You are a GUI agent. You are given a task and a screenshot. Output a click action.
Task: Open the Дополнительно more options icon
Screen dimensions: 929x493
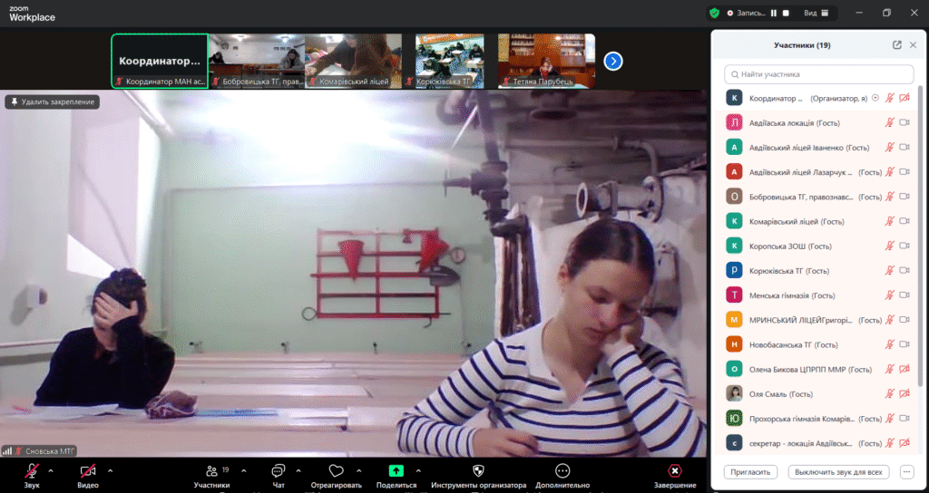click(562, 471)
